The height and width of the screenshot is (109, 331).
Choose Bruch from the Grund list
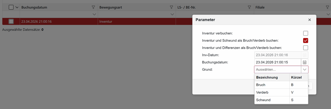point(272,85)
